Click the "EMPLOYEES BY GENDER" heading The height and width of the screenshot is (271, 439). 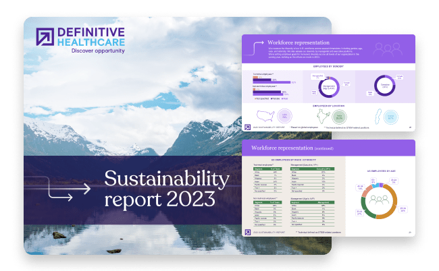pos(328,67)
